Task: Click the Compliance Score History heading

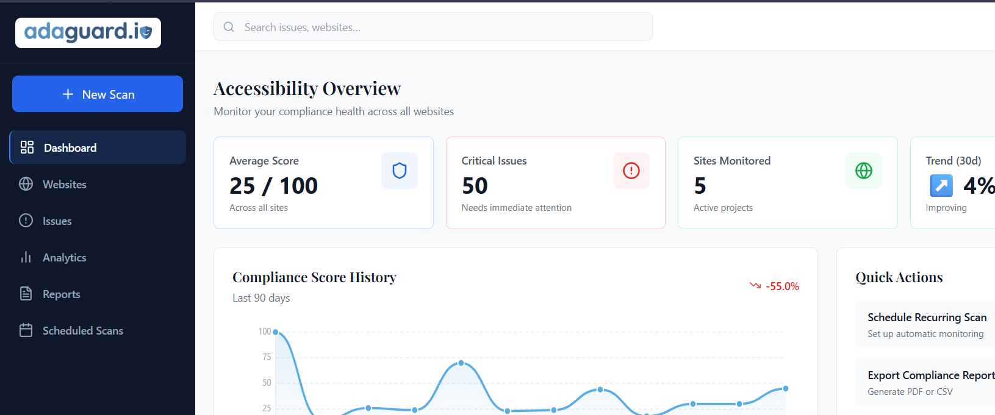Action: 314,277
